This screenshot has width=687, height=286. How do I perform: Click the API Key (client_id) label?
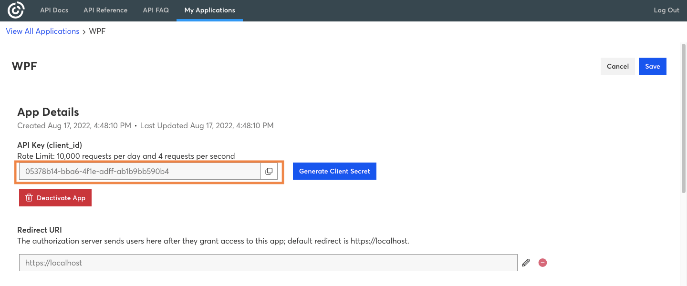pyautogui.click(x=50, y=145)
